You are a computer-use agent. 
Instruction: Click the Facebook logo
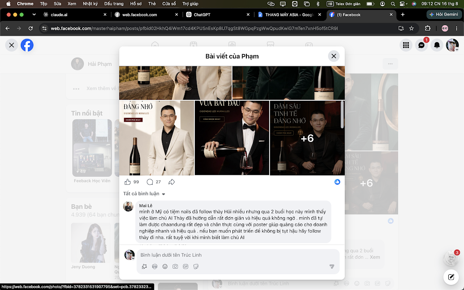pos(27,45)
